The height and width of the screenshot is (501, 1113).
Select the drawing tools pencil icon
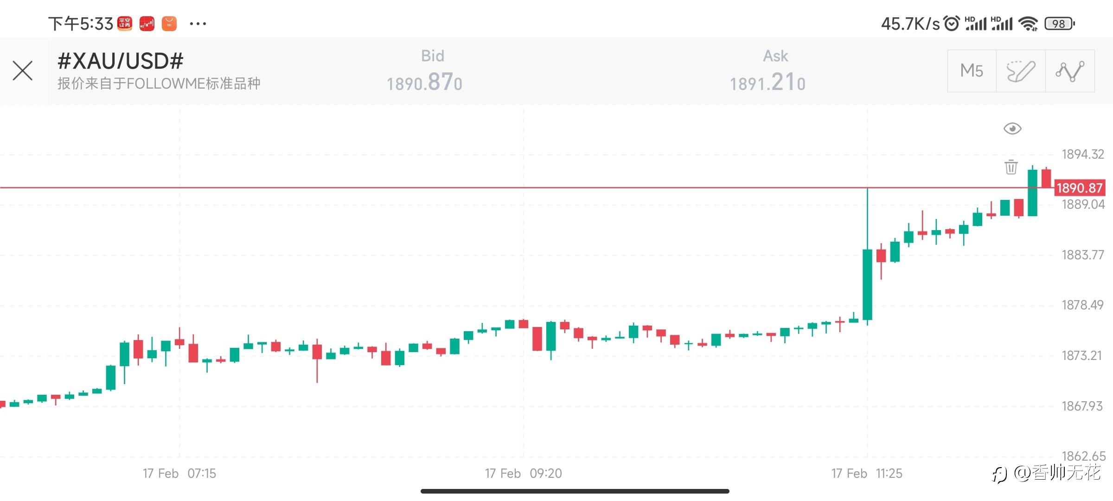1021,71
